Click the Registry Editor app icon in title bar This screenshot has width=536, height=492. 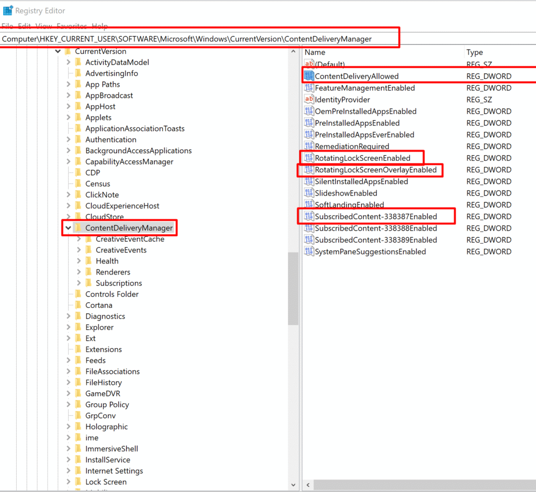pos(7,10)
